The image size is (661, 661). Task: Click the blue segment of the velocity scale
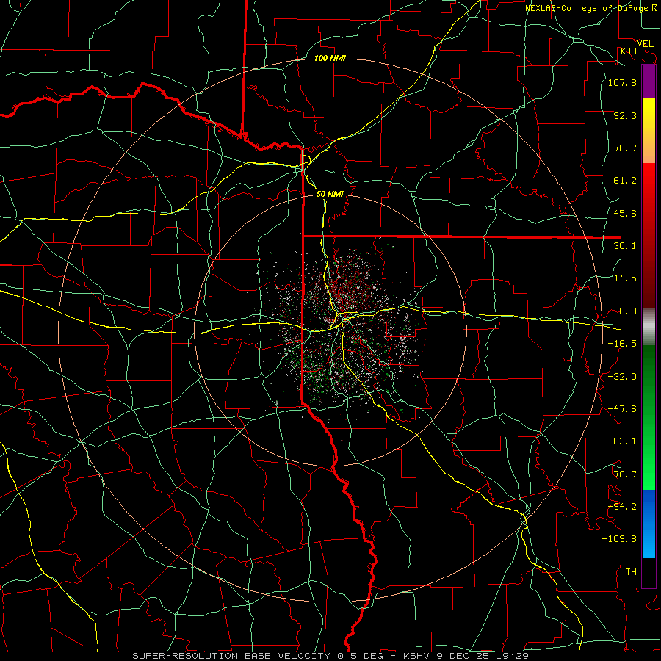649,524
